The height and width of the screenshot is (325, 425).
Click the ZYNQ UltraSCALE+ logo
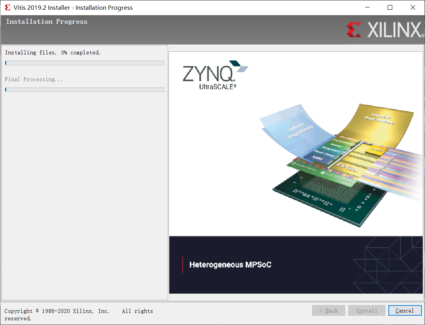(x=215, y=75)
